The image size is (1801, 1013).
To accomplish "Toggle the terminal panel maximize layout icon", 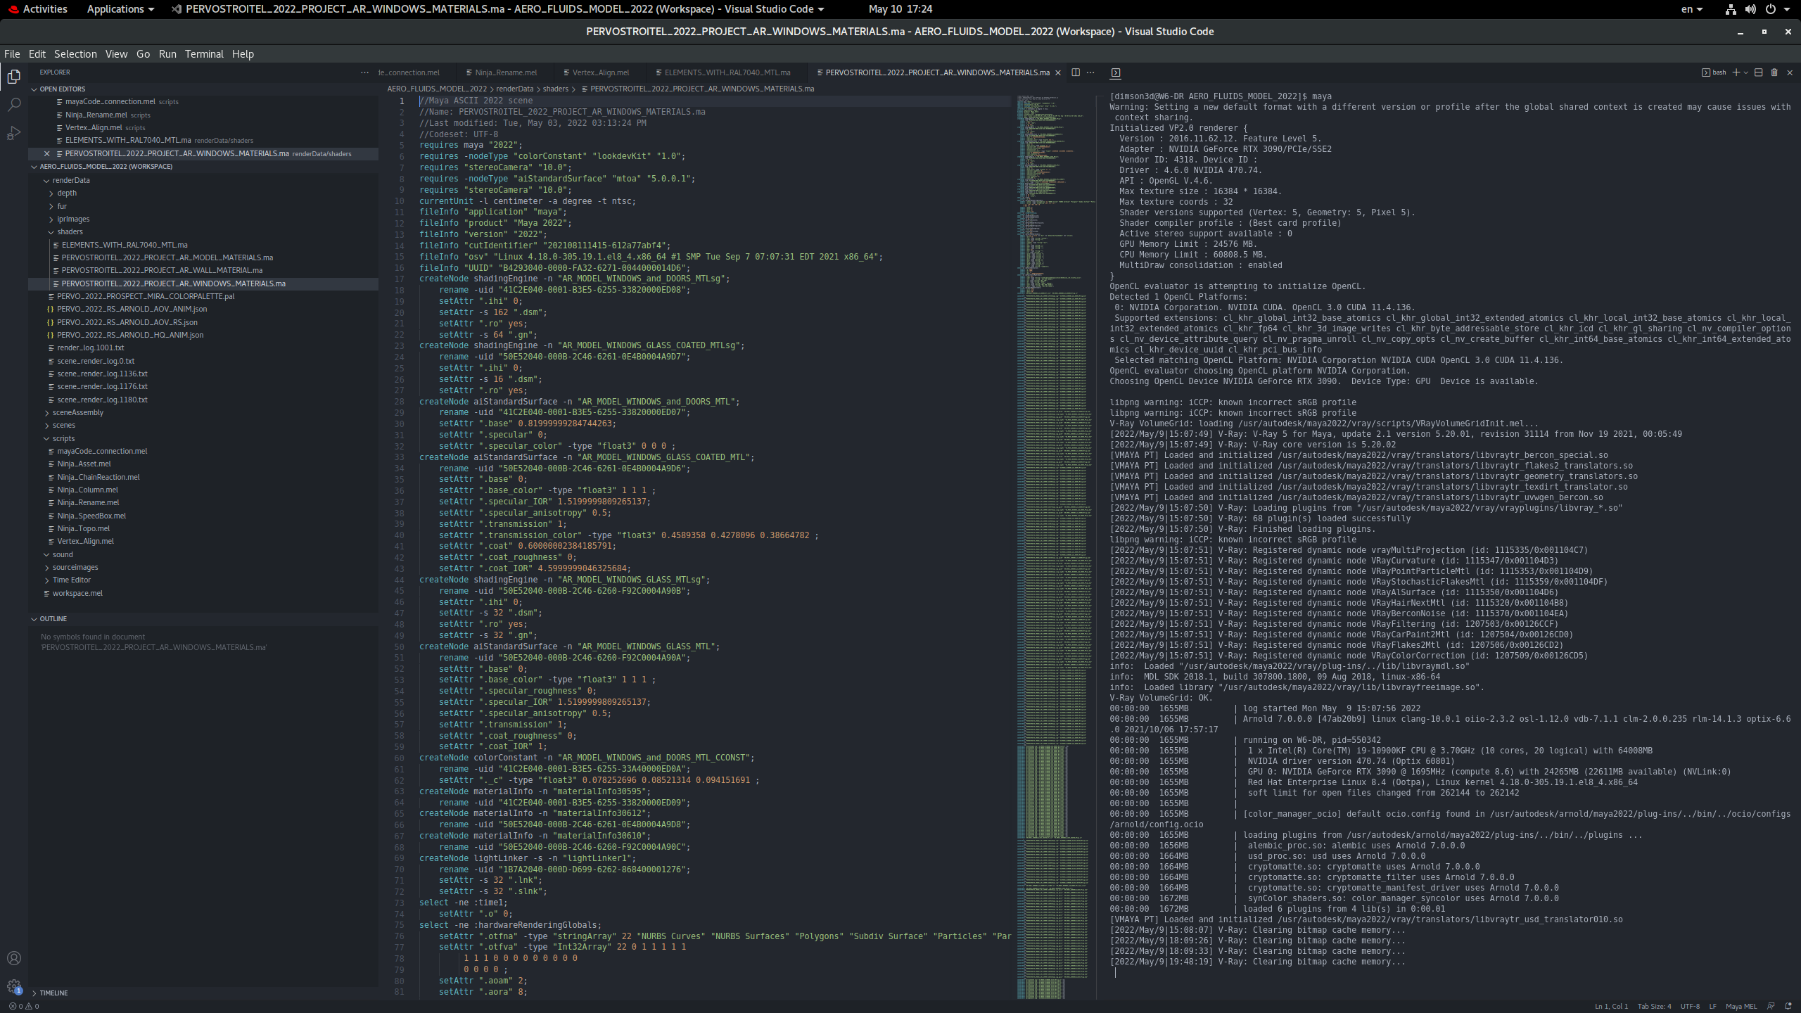I will pyautogui.click(x=1758, y=72).
